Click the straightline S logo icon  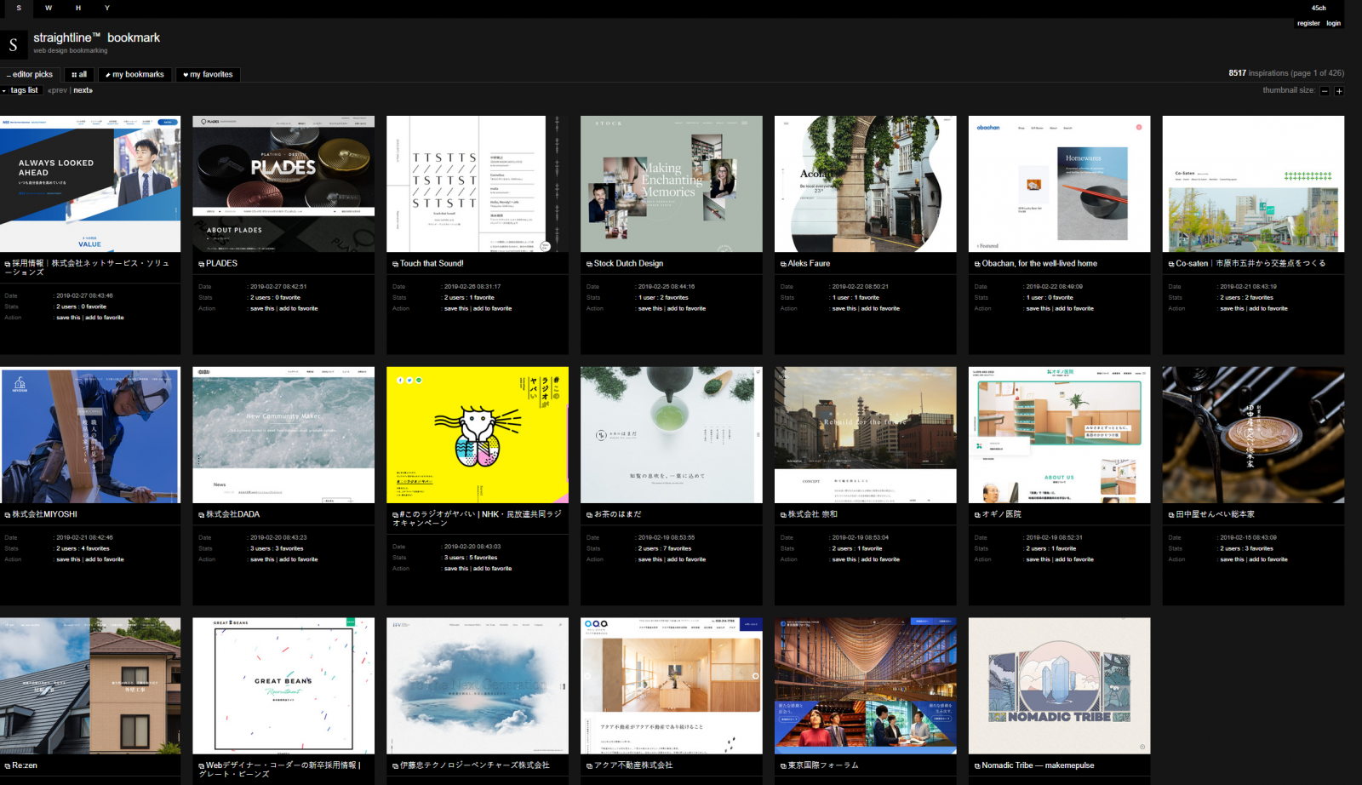click(x=14, y=44)
